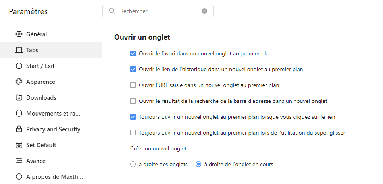This screenshot has height=184, width=383.
Task: Clear search field with the X icon
Action: click(x=204, y=11)
